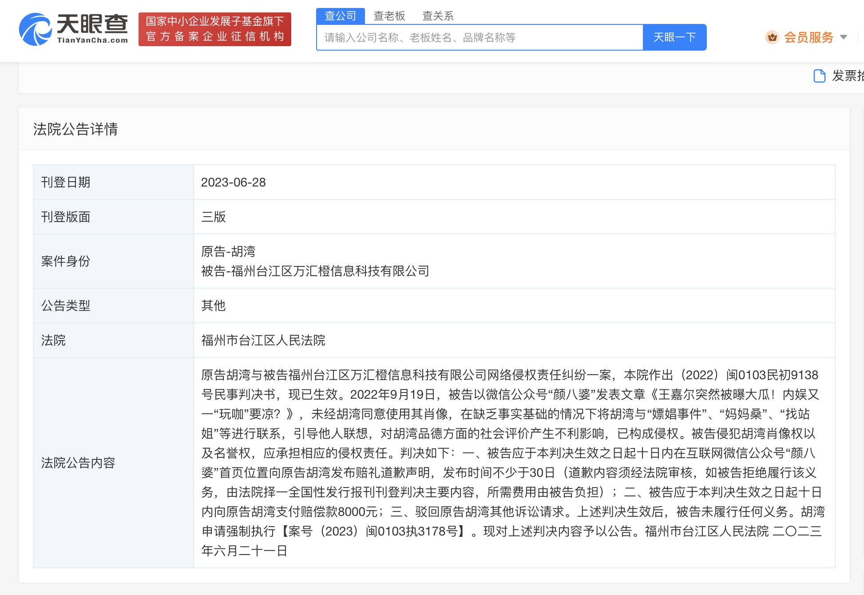The image size is (864, 595).
Task: Click the red 国家中小企业发展子基金 badge
Action: (x=215, y=29)
